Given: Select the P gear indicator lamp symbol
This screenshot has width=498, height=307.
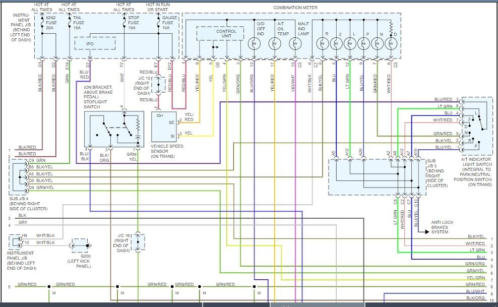Looking at the screenshot, I should (363, 44).
